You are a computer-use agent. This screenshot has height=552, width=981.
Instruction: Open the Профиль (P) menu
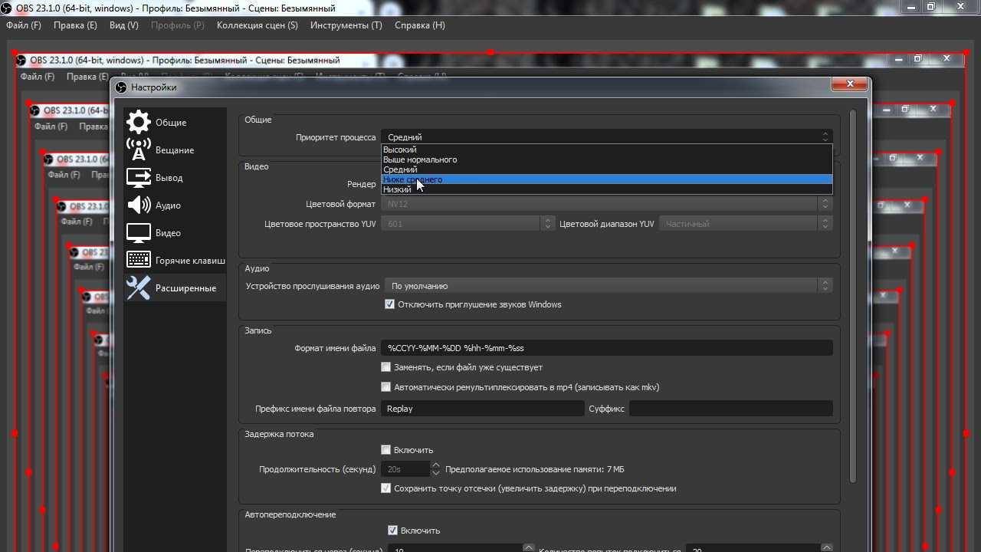point(178,25)
